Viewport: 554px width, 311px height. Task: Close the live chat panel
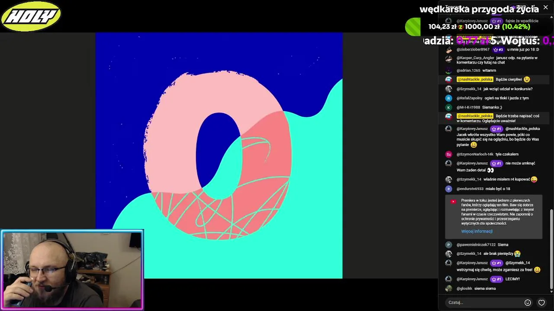[545, 7]
